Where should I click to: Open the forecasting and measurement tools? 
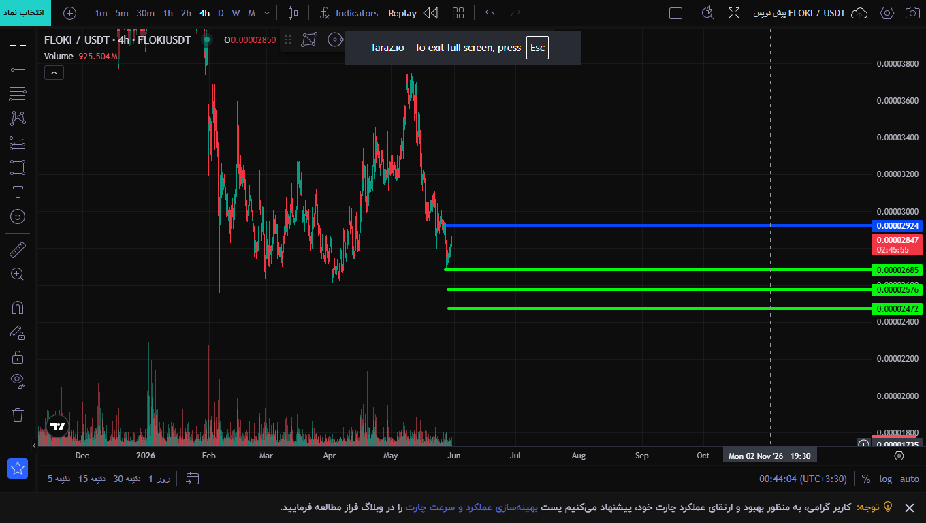point(18,143)
